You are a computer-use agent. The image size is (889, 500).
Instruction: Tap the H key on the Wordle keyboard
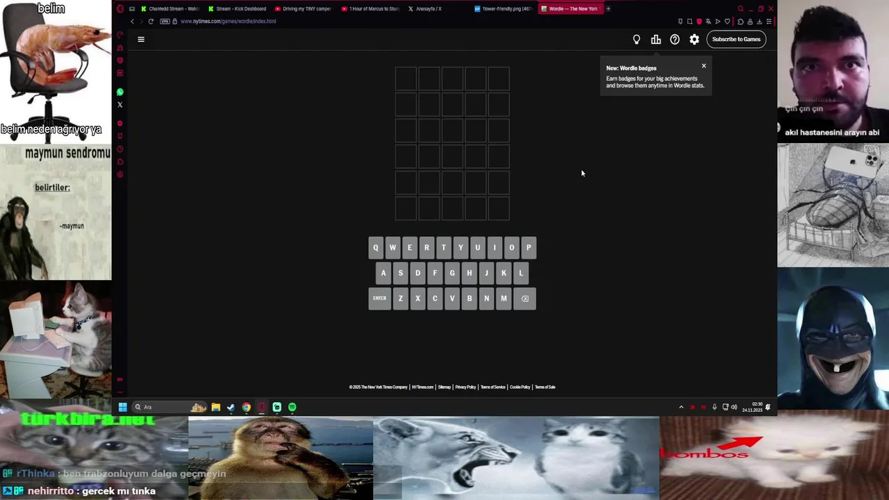(470, 273)
